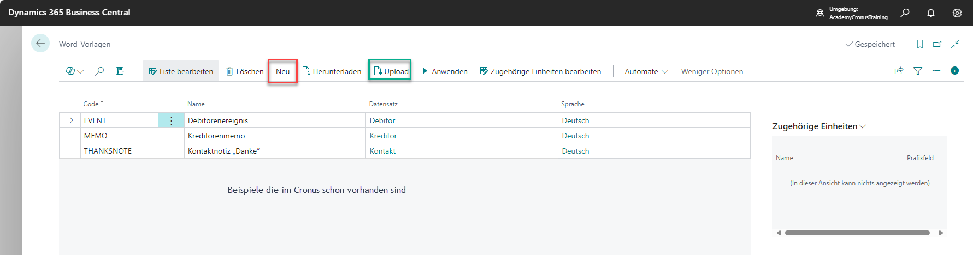Collapse the page using arrows icon

pyautogui.click(x=955, y=44)
